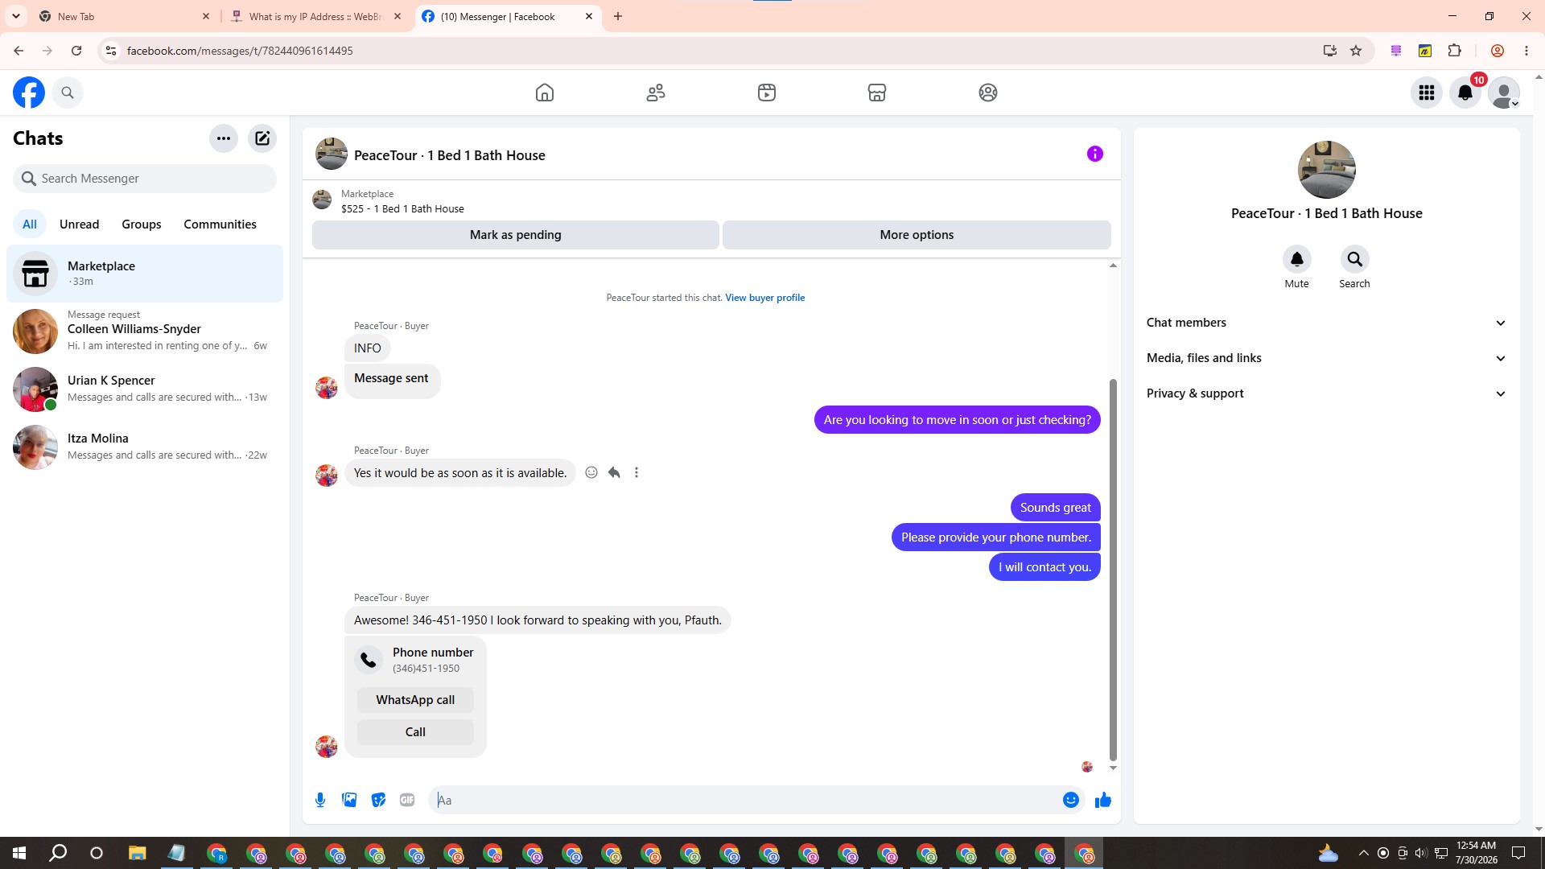The height and width of the screenshot is (869, 1545).
Task: Open the Friends icon in top navigation
Action: (656, 93)
